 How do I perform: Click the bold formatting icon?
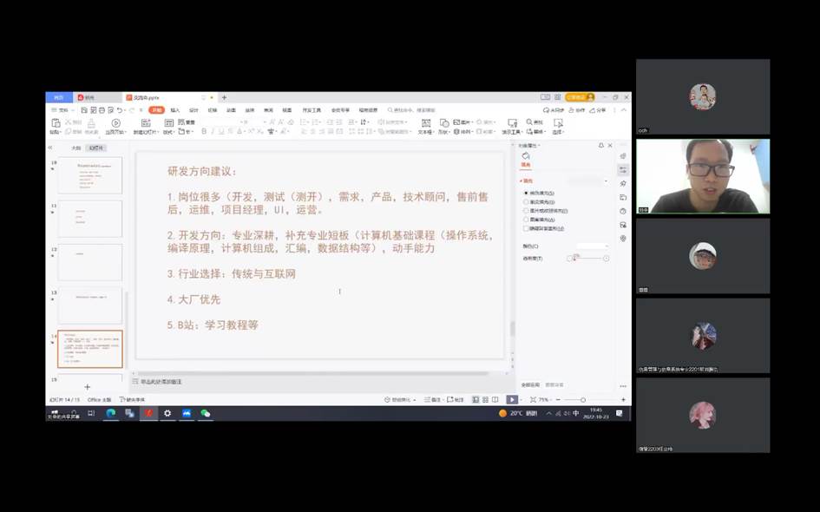coord(204,132)
